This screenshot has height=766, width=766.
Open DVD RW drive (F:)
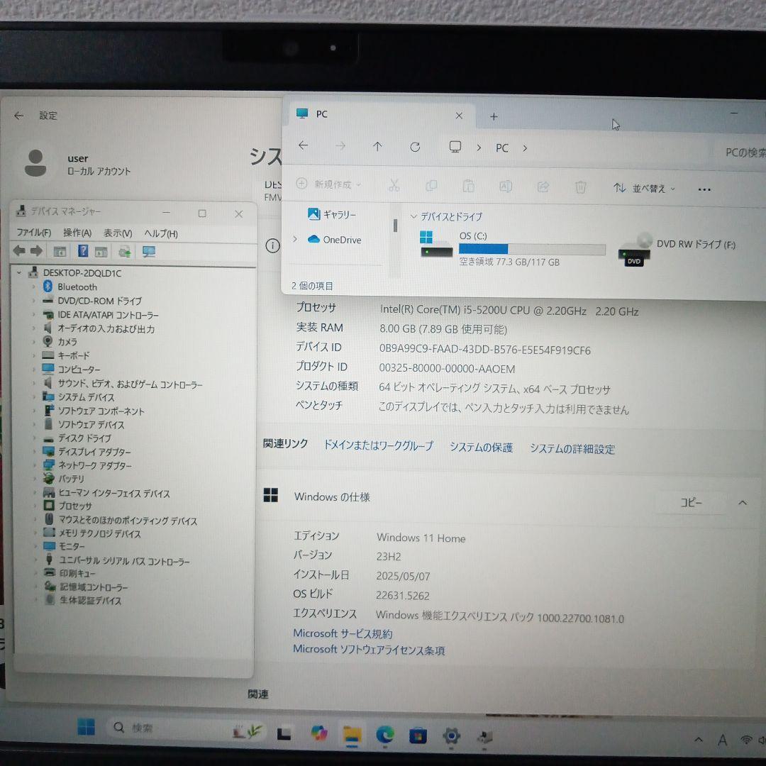(x=677, y=249)
